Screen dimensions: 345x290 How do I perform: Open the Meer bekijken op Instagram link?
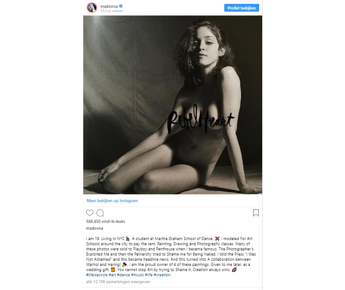pos(112,201)
